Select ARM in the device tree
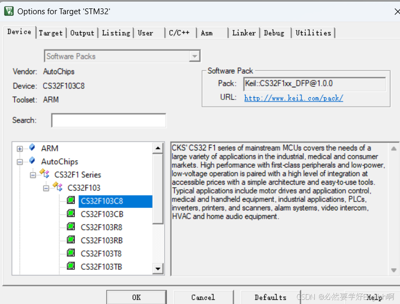 coord(50,148)
